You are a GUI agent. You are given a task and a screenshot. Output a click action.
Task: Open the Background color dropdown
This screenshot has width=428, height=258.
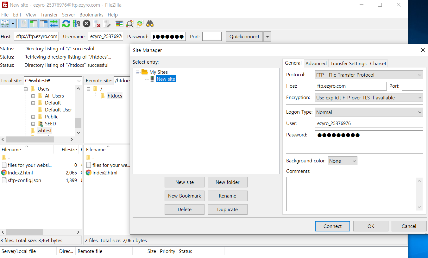click(x=343, y=161)
